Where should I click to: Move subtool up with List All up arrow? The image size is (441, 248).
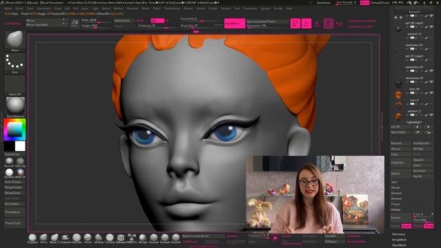[x=418, y=127]
